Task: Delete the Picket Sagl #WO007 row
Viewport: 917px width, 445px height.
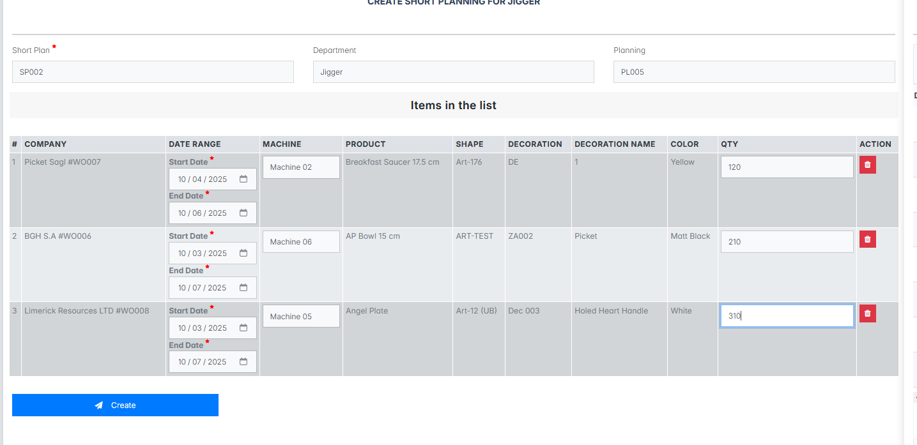Action: click(x=867, y=165)
